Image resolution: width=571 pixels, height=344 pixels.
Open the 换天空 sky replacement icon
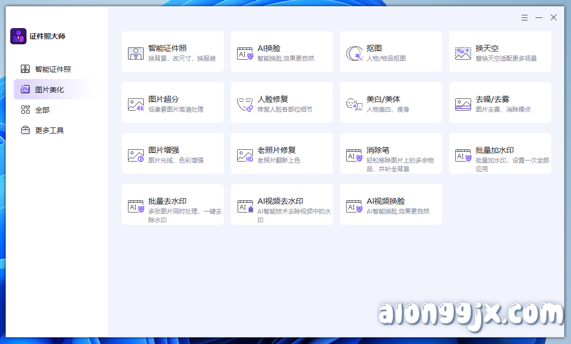[463, 51]
